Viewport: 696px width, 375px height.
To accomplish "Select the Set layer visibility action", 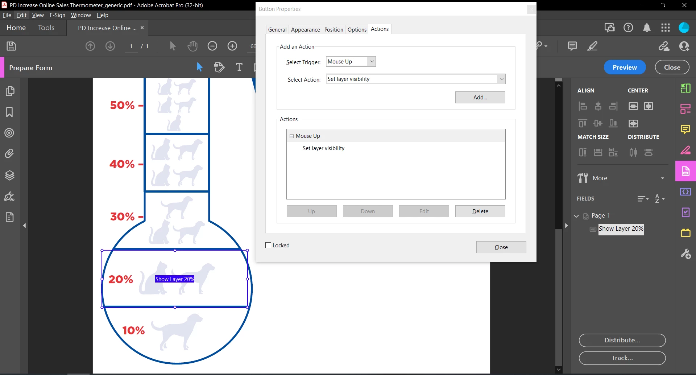I will (323, 148).
